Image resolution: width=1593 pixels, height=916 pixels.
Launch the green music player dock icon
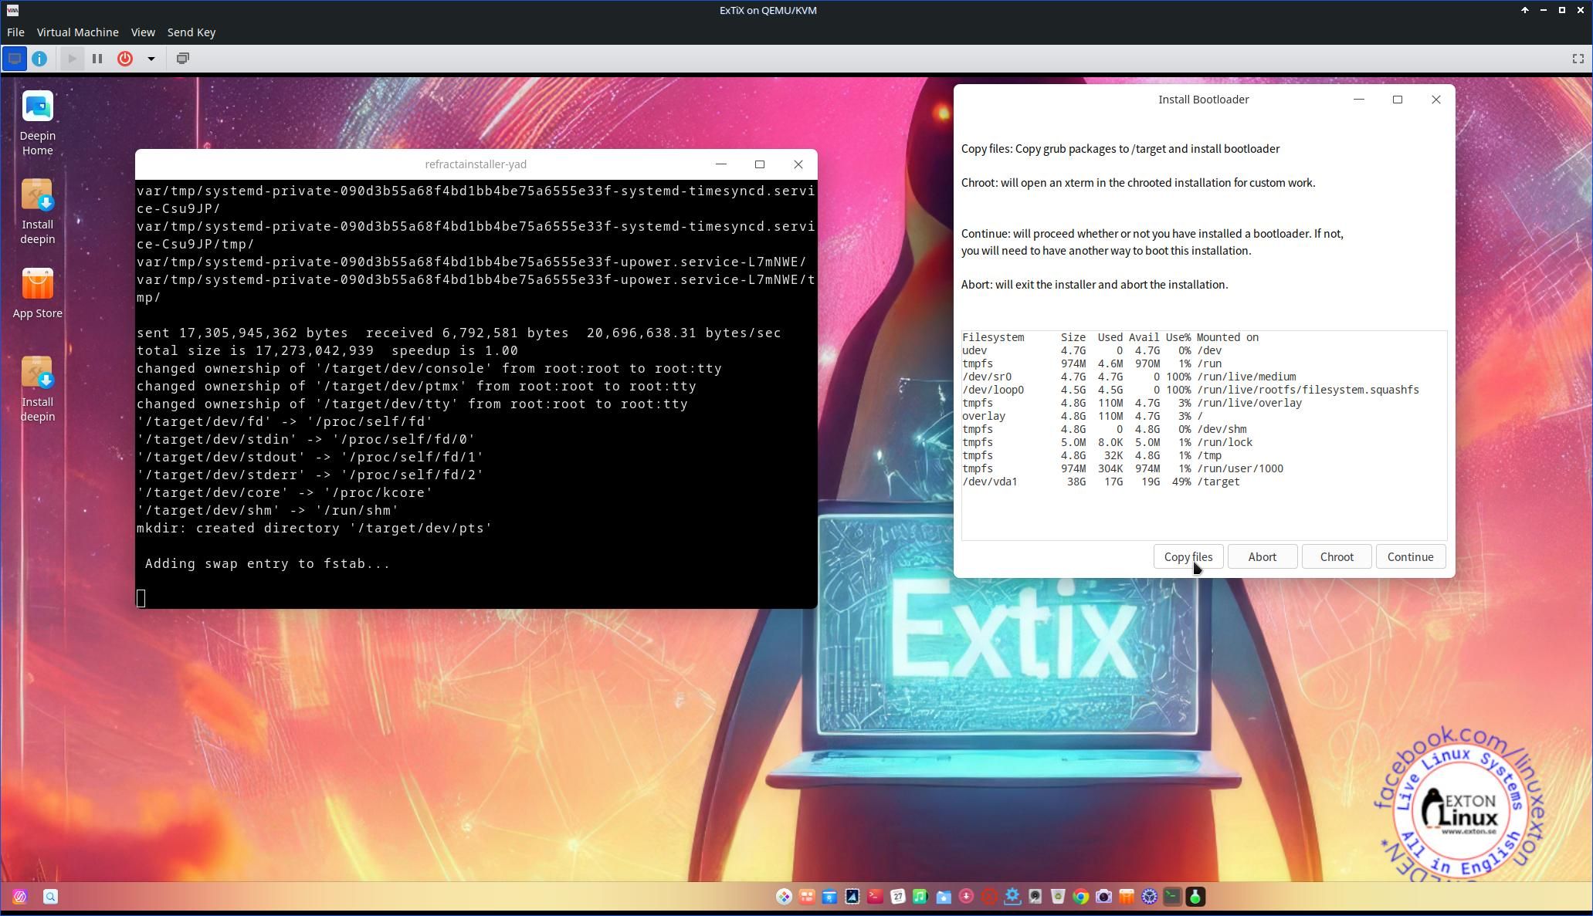pos(920,897)
